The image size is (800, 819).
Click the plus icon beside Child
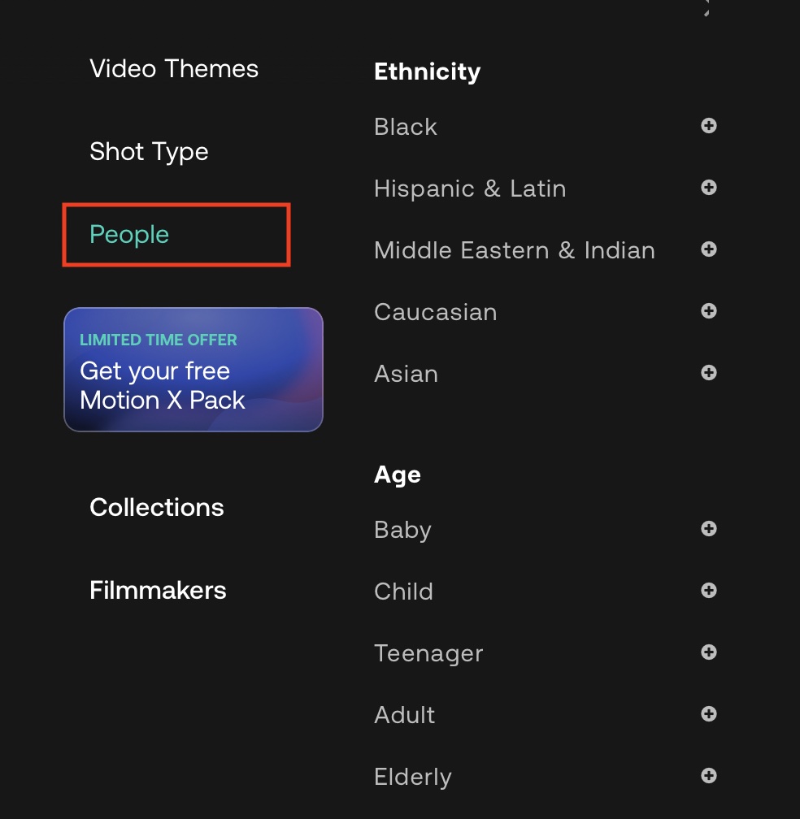(x=709, y=591)
